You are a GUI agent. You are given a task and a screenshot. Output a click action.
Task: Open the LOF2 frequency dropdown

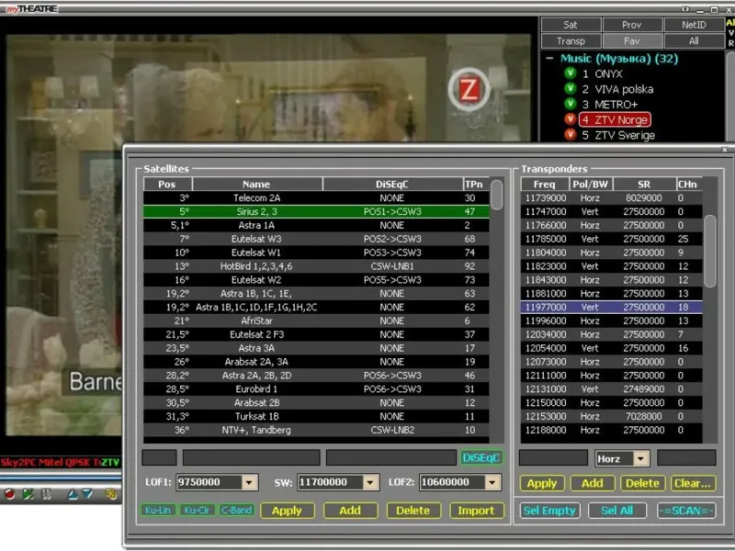pos(492,482)
